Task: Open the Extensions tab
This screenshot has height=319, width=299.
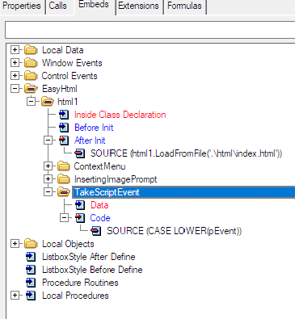Action: click(x=138, y=6)
